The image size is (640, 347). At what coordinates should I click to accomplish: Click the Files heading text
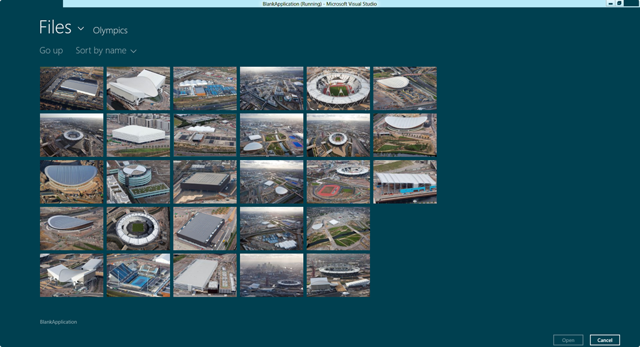pos(55,28)
